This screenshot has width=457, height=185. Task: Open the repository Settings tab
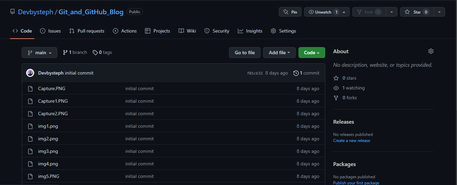click(x=283, y=31)
